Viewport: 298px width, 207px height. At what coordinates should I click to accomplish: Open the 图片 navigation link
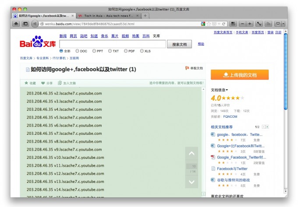pos(115,36)
